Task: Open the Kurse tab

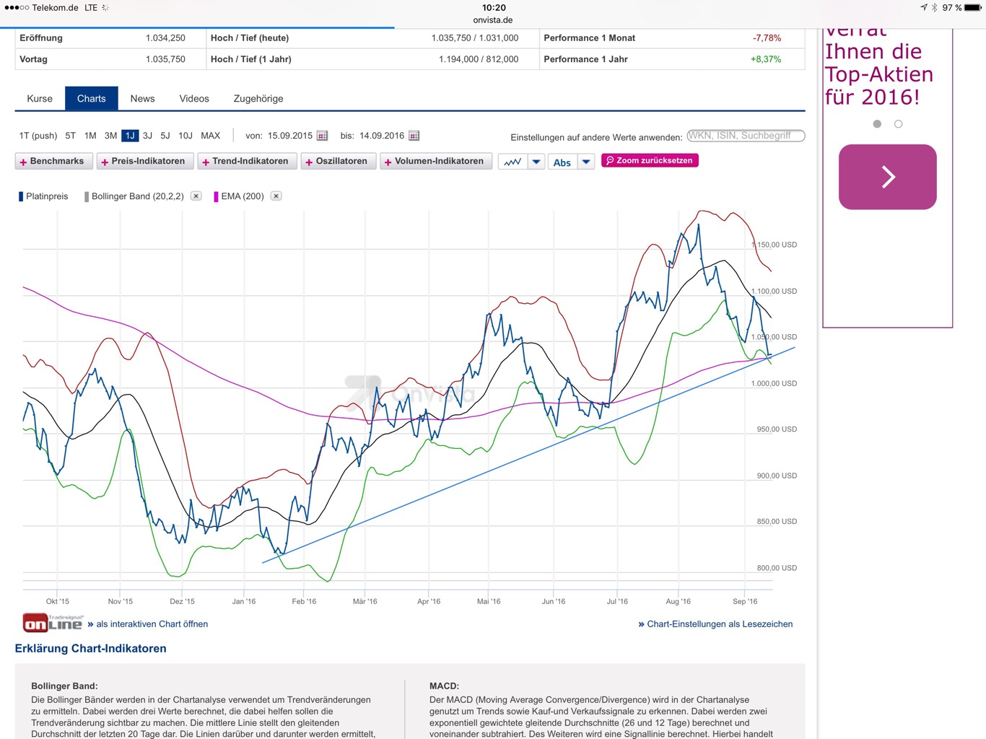Action: (40, 99)
